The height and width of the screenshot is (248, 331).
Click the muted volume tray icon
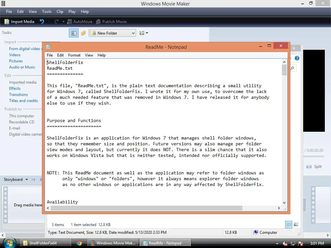[285, 243]
